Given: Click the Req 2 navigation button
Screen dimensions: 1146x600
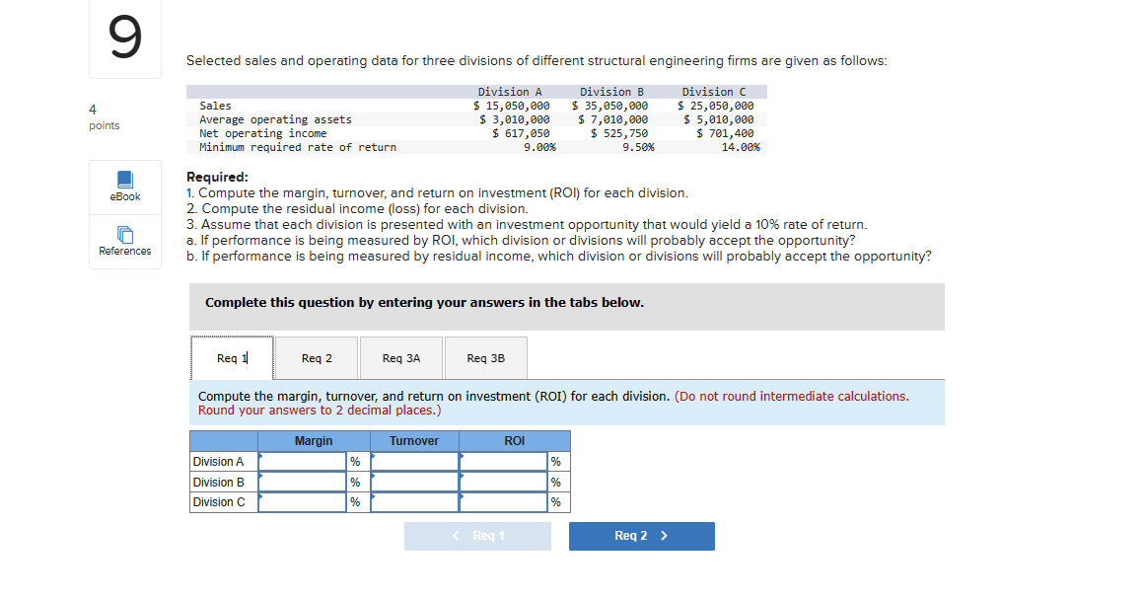Looking at the screenshot, I should click(641, 536).
